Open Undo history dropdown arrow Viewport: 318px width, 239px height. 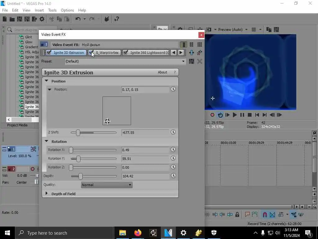[x=84, y=19]
